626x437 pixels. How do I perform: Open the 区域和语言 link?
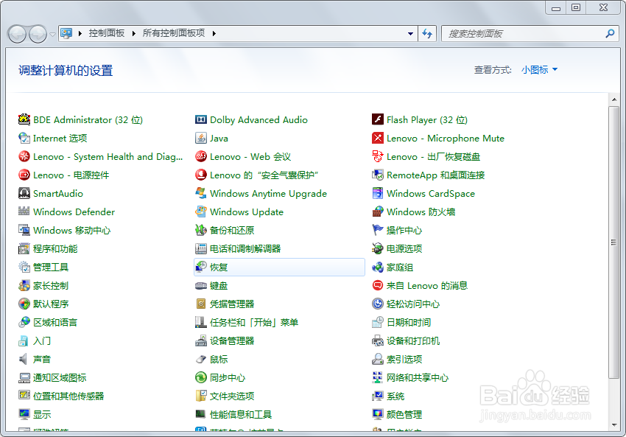pos(55,322)
